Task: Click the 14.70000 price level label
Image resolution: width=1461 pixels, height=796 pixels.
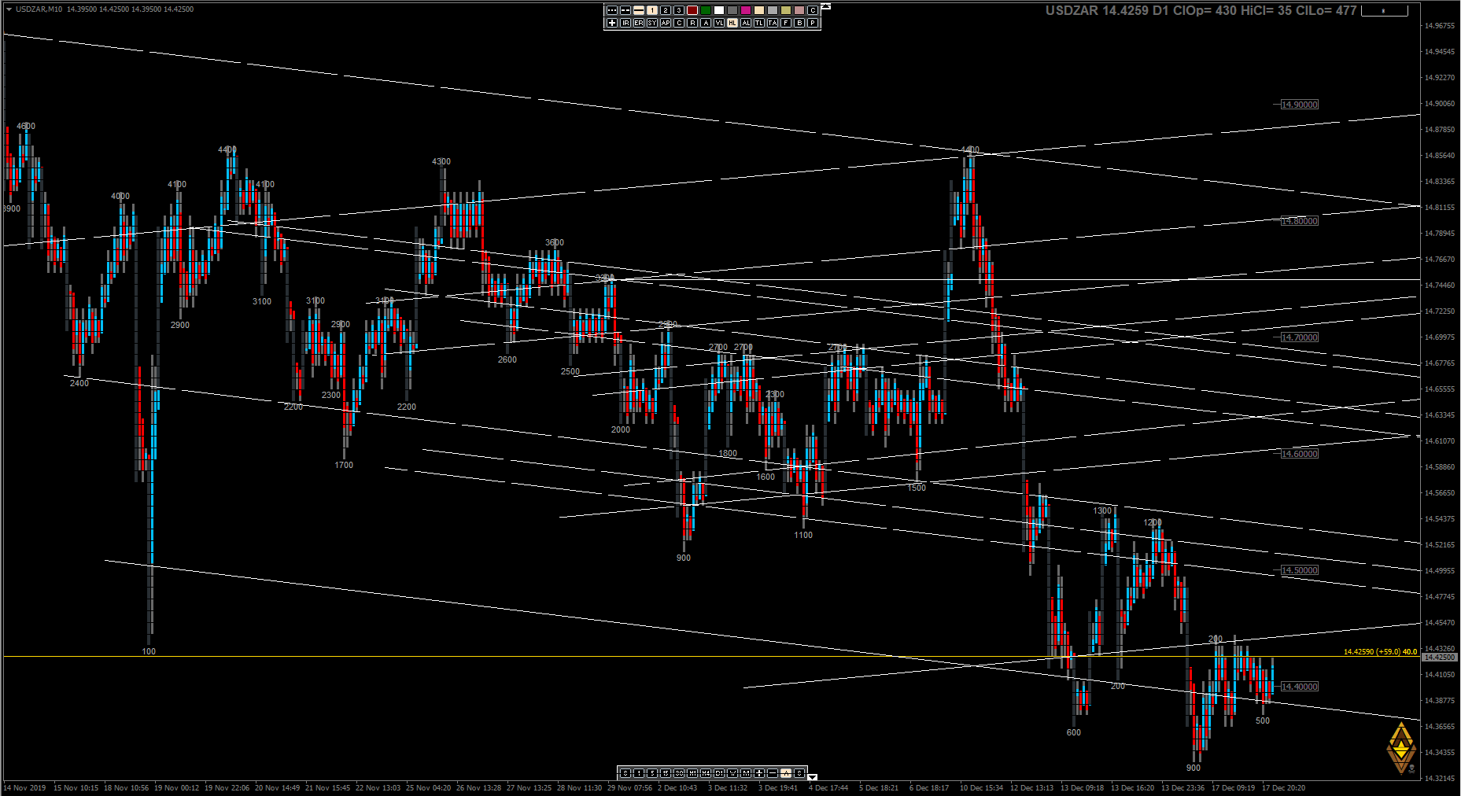Action: coord(1299,337)
